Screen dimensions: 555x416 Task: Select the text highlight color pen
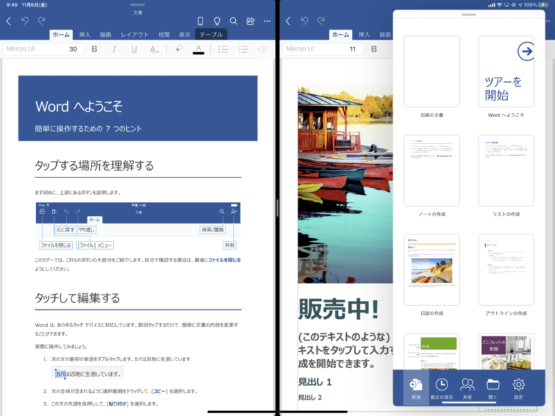[x=179, y=49]
